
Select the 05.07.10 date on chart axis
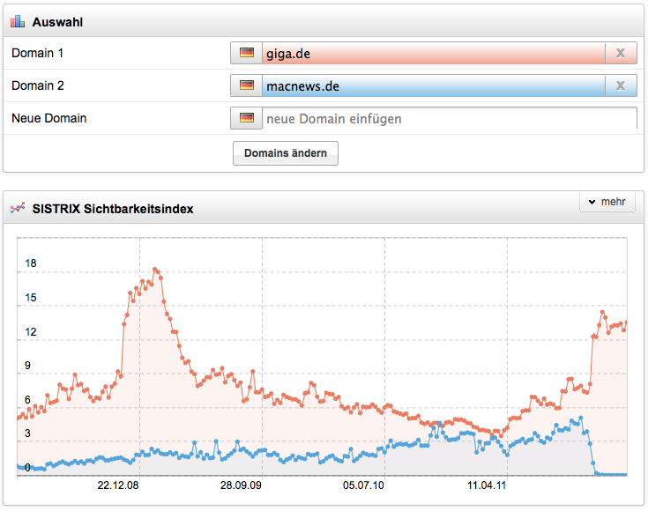click(363, 485)
